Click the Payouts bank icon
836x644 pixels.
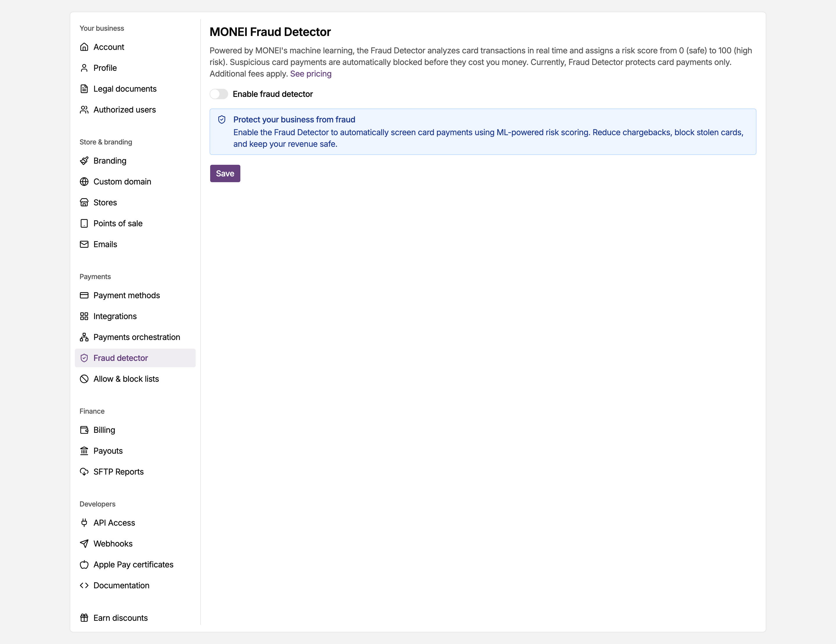[x=84, y=451]
